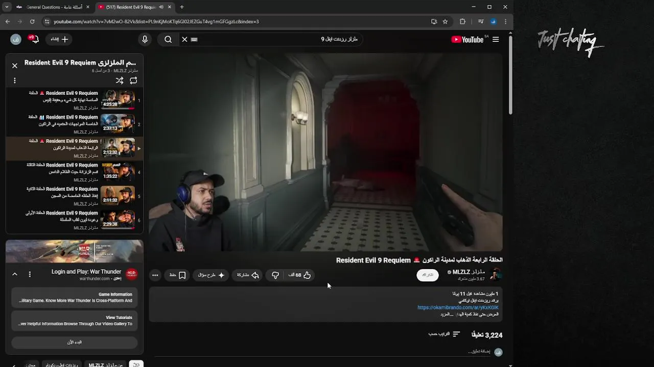
Task: Close the Resident Evil 9 YouTube tab
Action: (170, 7)
